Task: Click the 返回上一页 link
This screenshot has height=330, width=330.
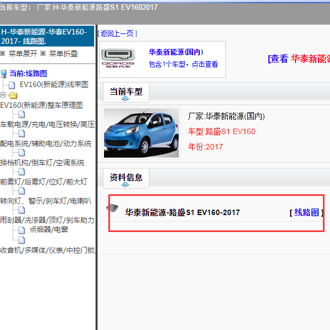Action: tap(117, 34)
